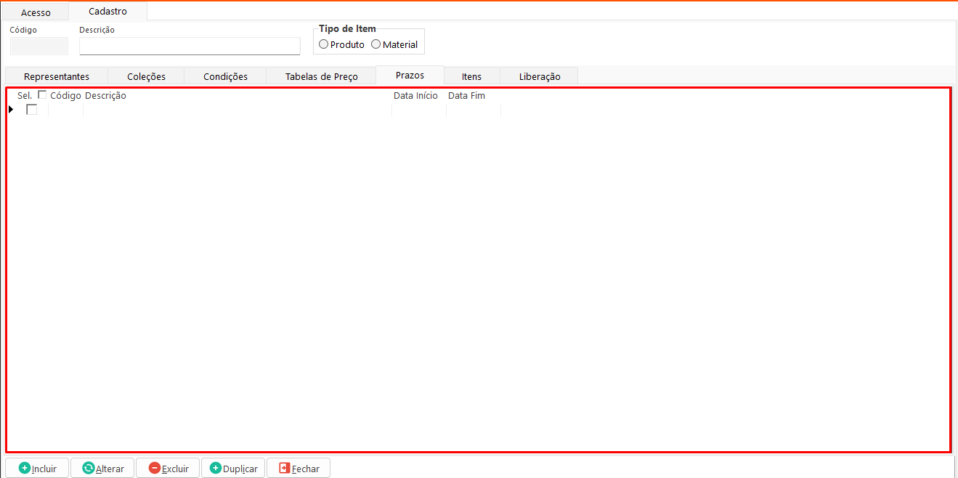The width and height of the screenshot is (958, 478).
Task: Hit the Duplicar plus icon button
Action: coord(215,469)
